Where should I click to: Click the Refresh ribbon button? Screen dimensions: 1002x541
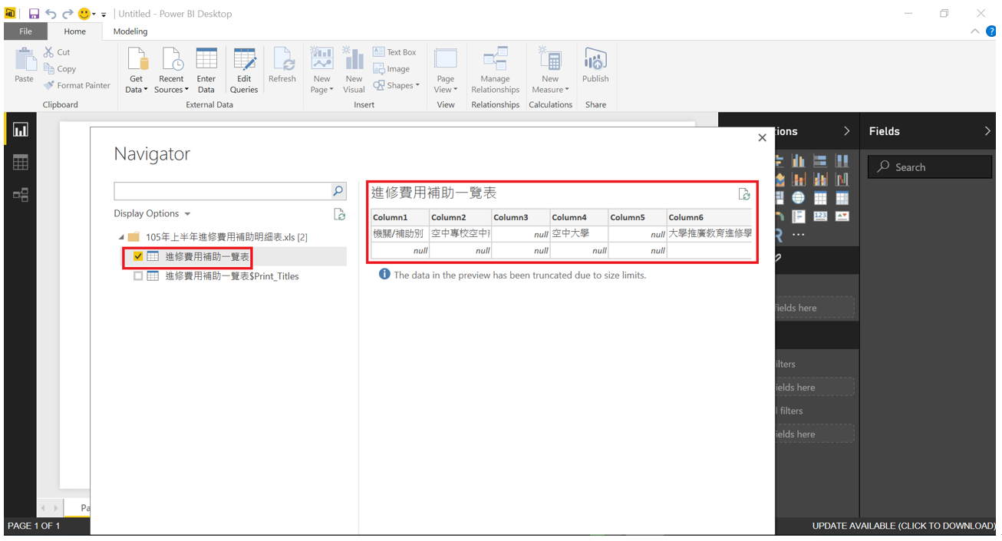(282, 65)
